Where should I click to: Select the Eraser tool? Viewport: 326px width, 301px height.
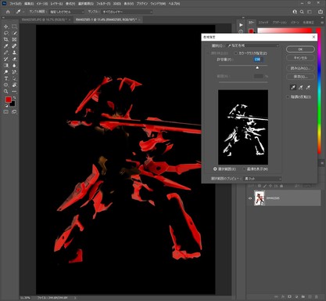coord(14,59)
